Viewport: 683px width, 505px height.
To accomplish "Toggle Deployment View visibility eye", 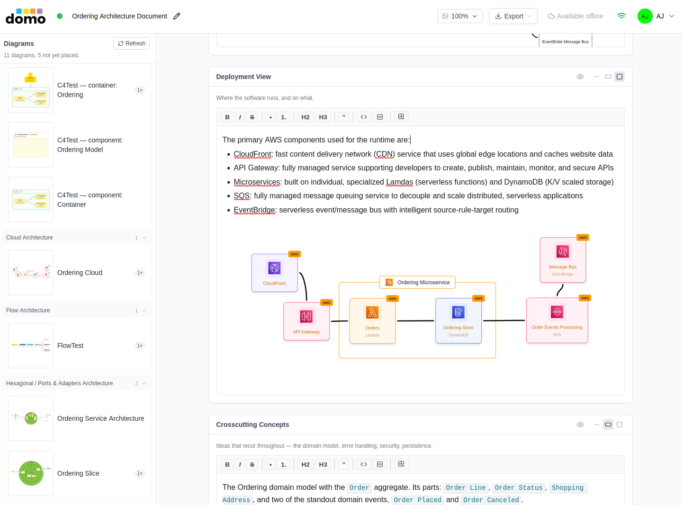I will pyautogui.click(x=580, y=77).
